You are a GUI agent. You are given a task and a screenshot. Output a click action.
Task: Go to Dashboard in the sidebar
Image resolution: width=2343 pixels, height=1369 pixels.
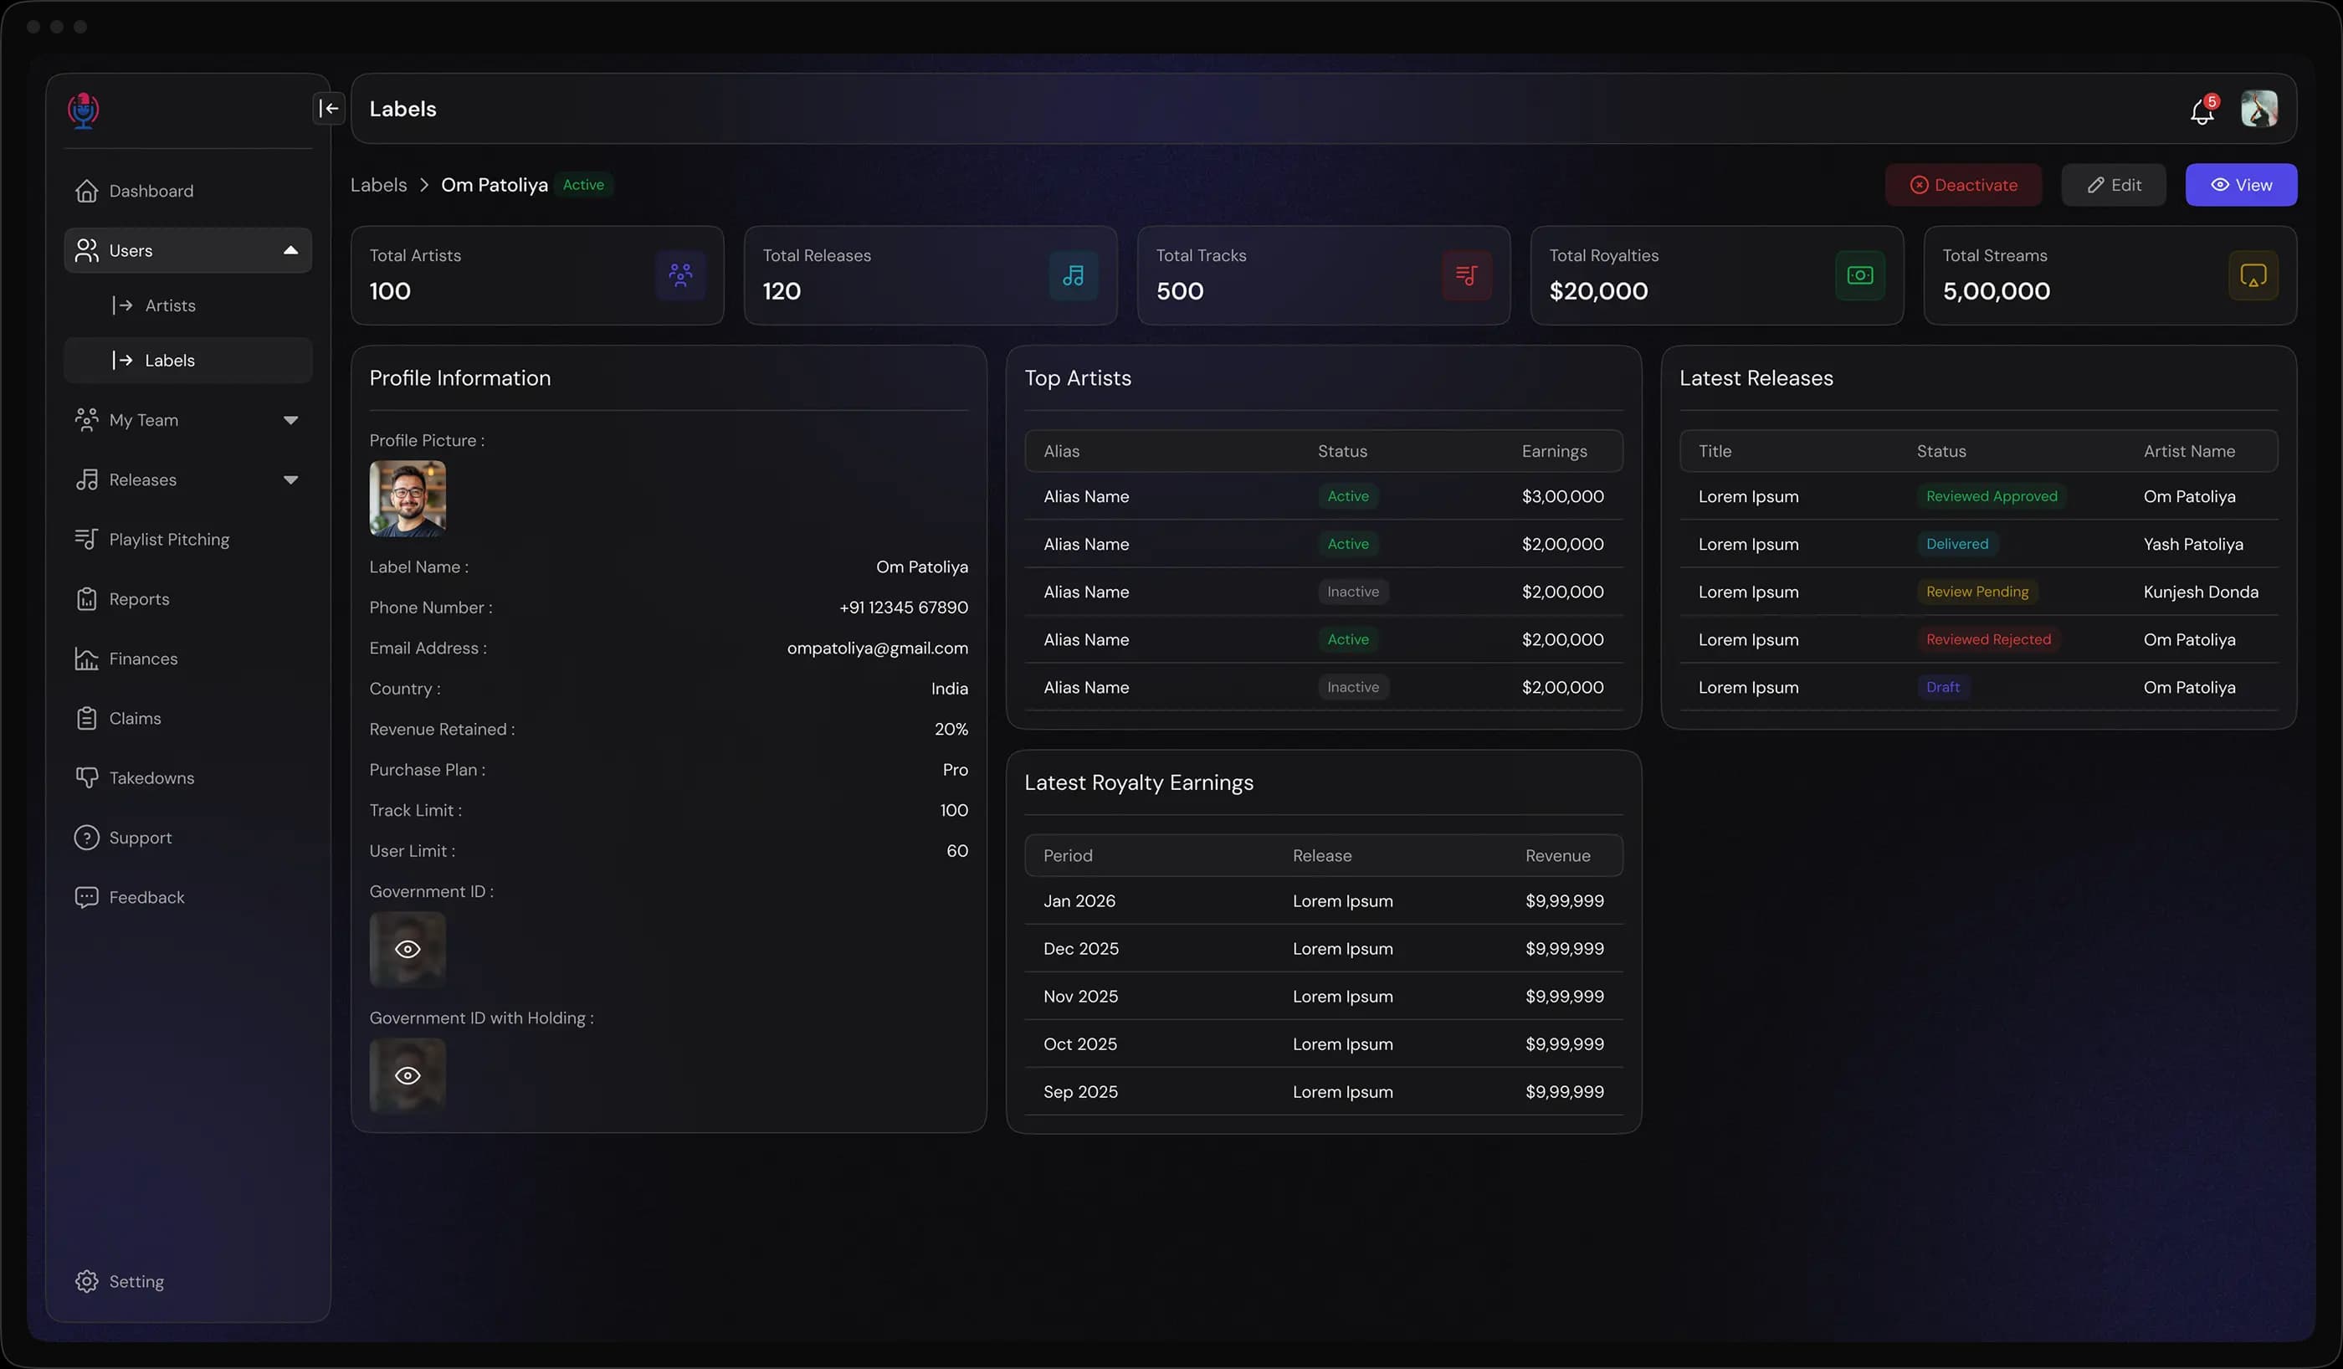tap(187, 191)
